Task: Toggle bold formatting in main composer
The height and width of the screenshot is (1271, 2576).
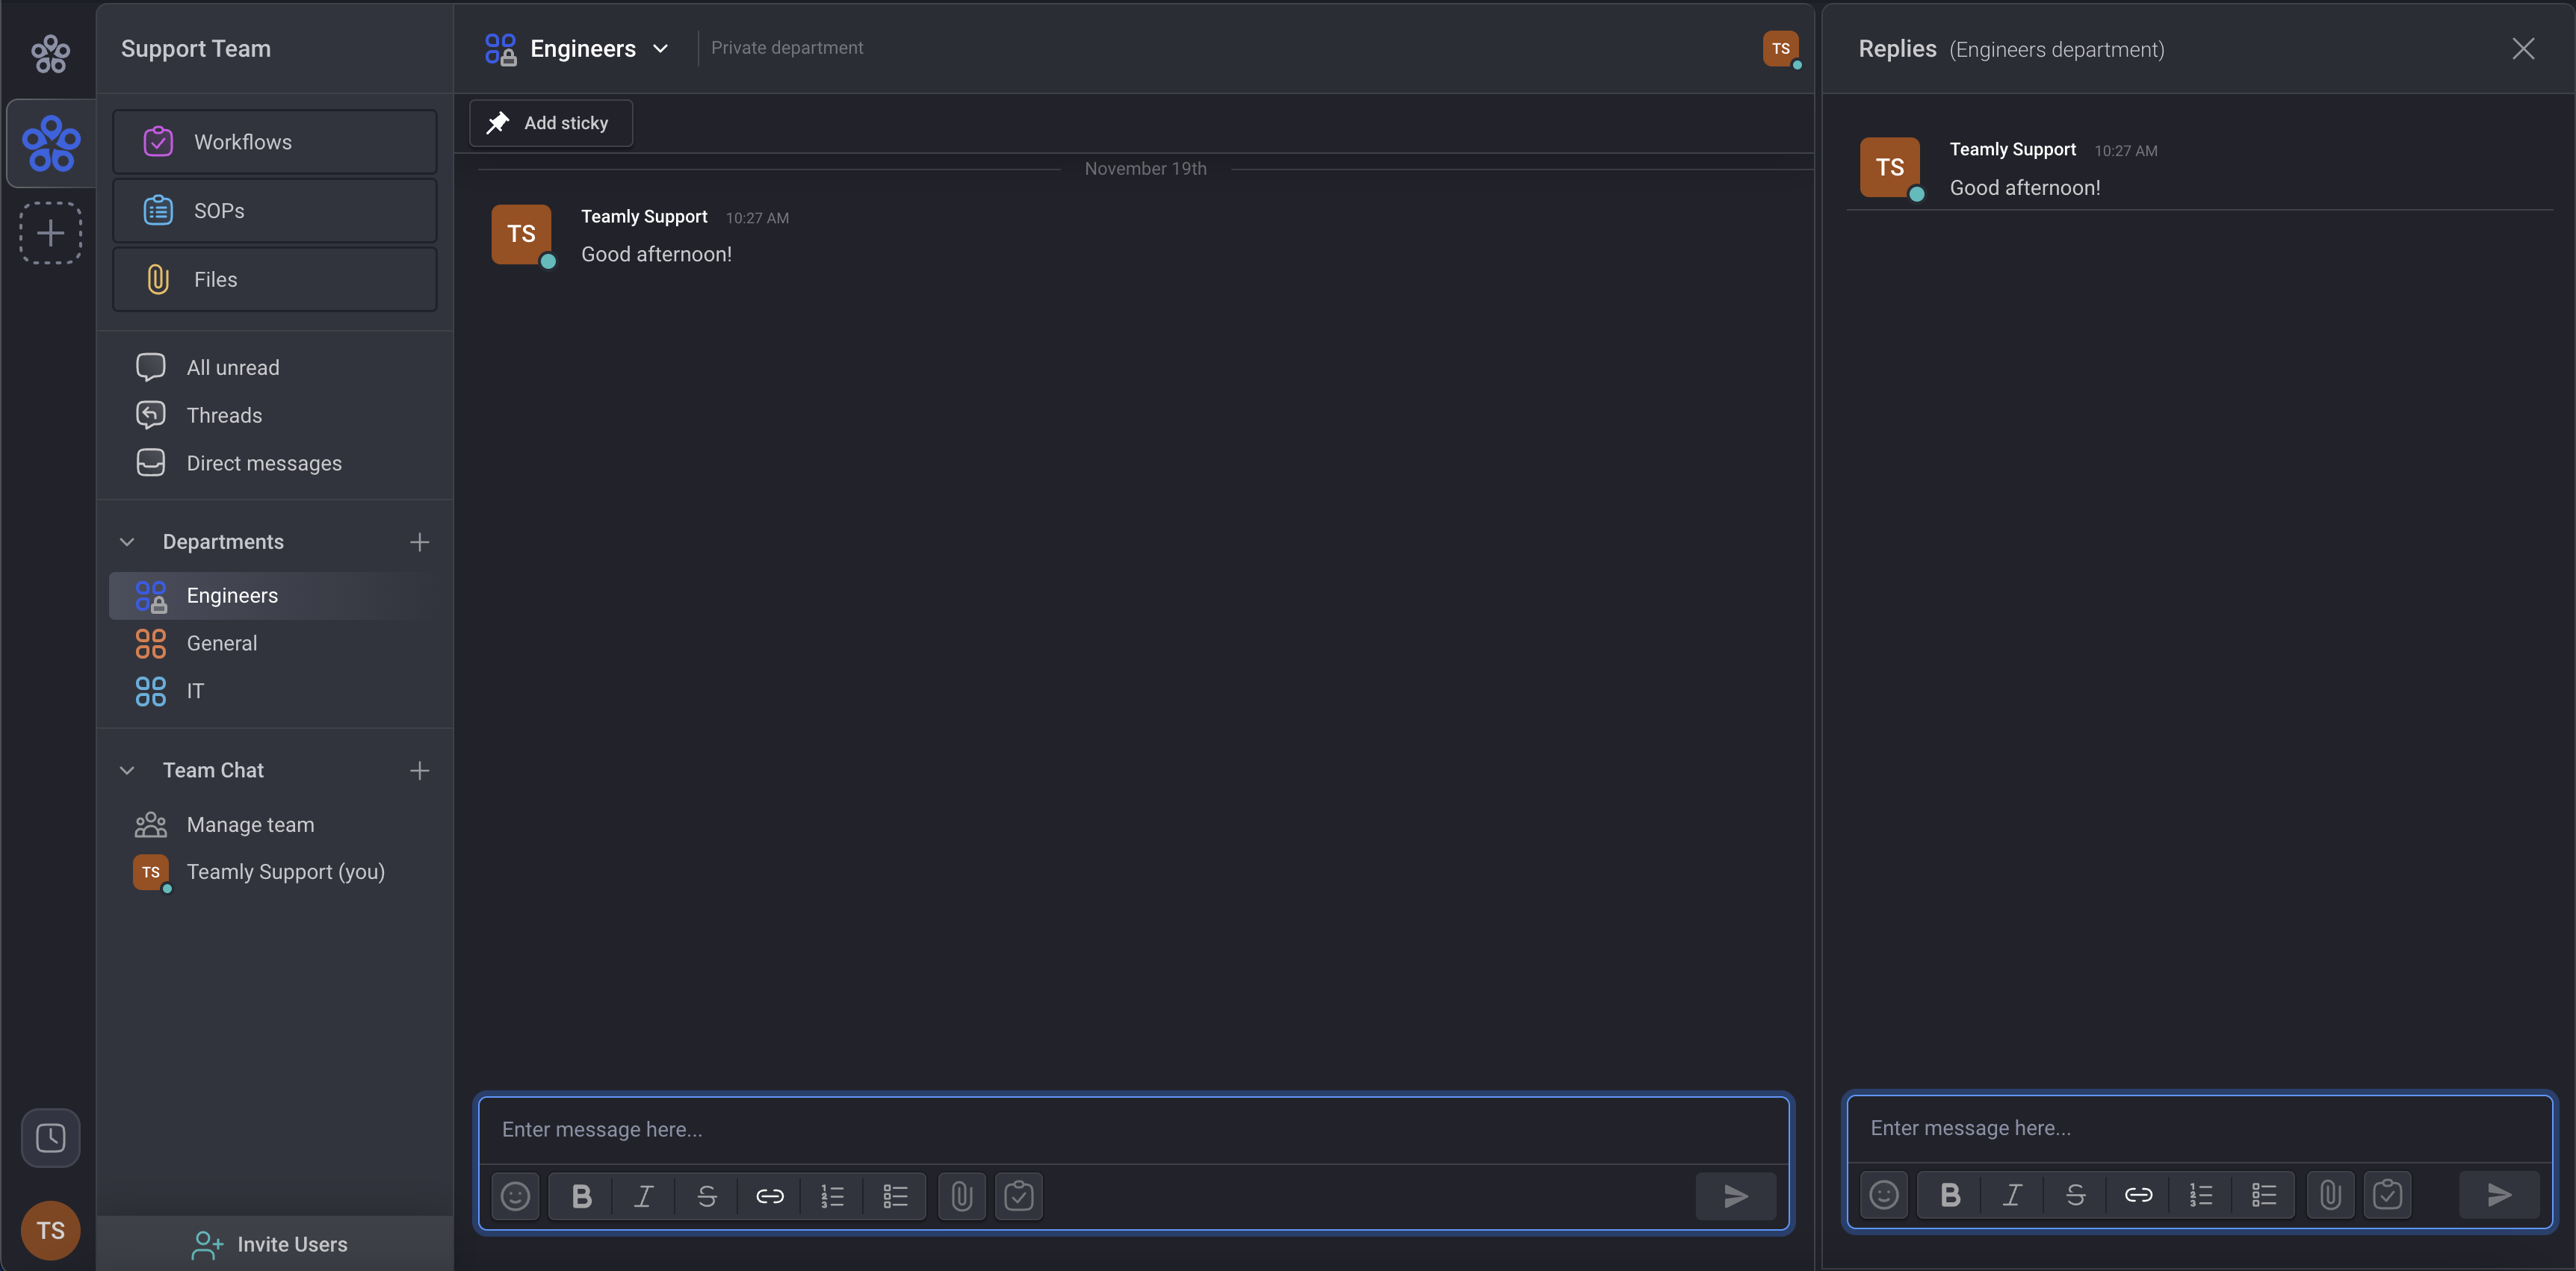Action: click(x=581, y=1196)
